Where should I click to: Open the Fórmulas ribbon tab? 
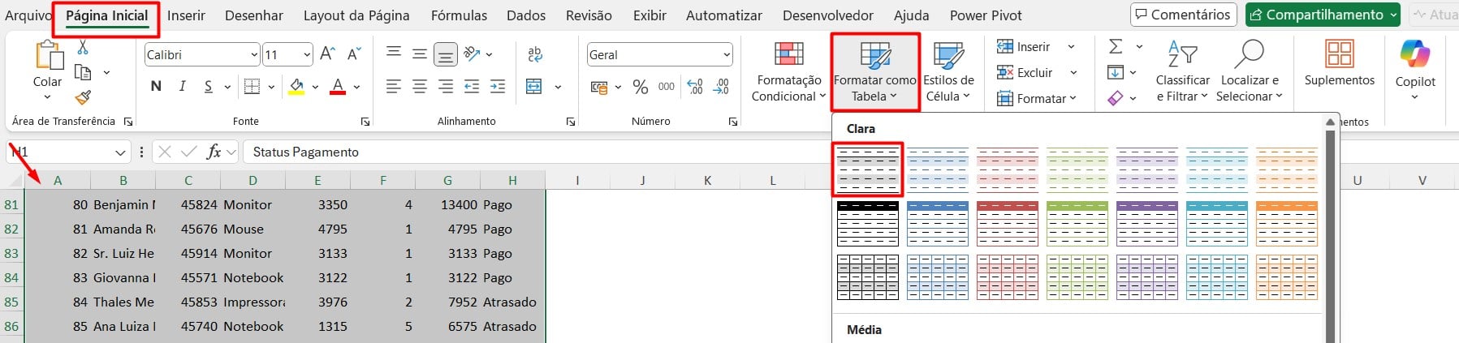(x=459, y=15)
